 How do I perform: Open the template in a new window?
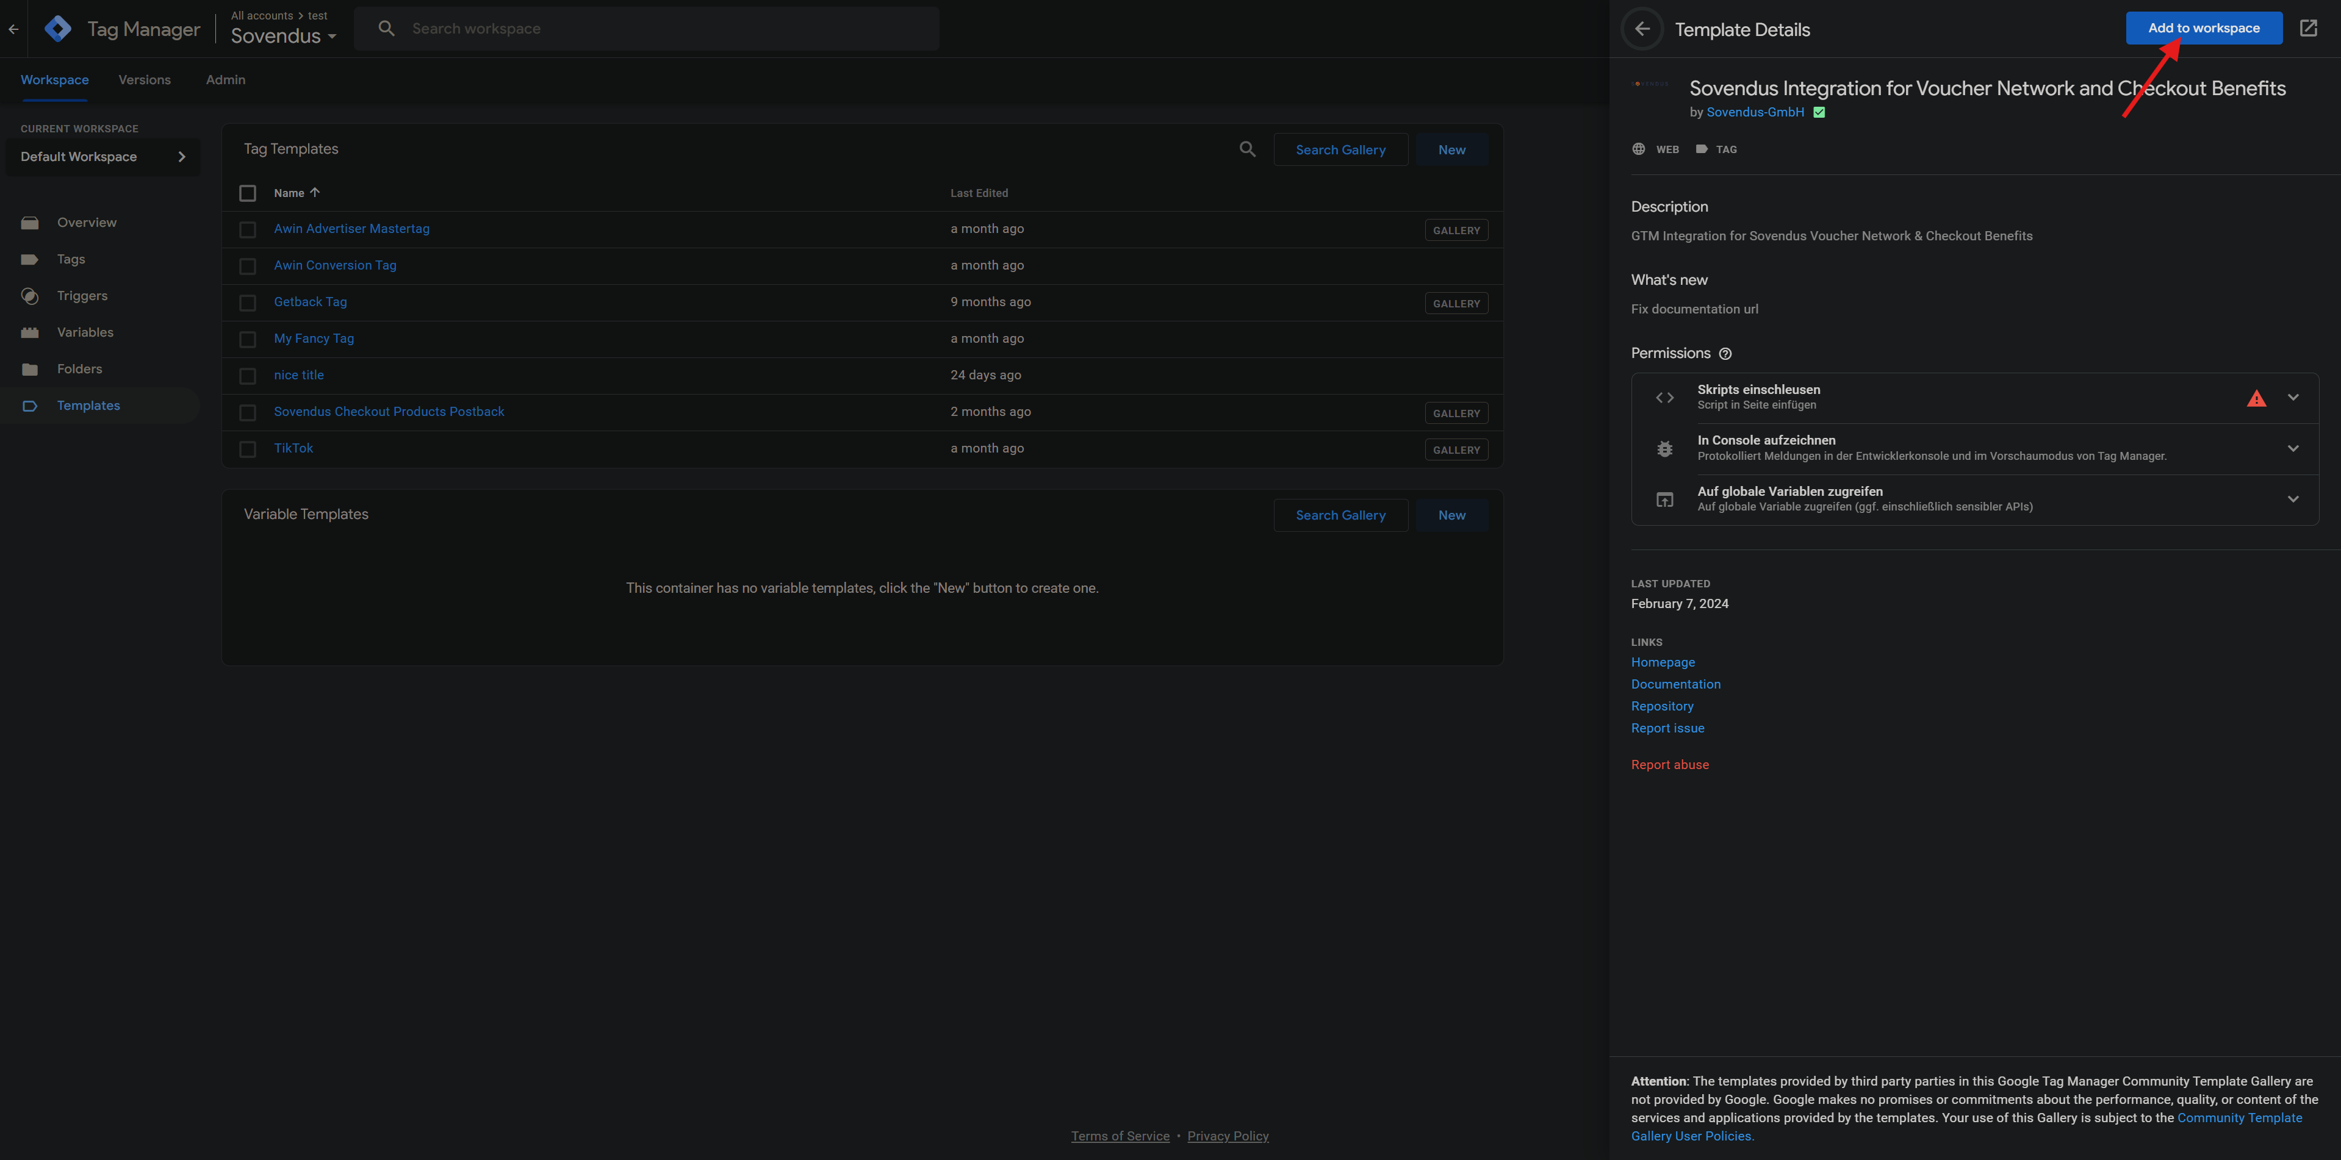tap(2308, 28)
